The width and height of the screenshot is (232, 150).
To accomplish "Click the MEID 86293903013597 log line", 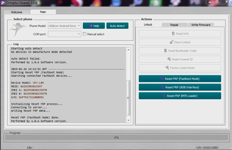I will pyautogui.click(x=27, y=86).
